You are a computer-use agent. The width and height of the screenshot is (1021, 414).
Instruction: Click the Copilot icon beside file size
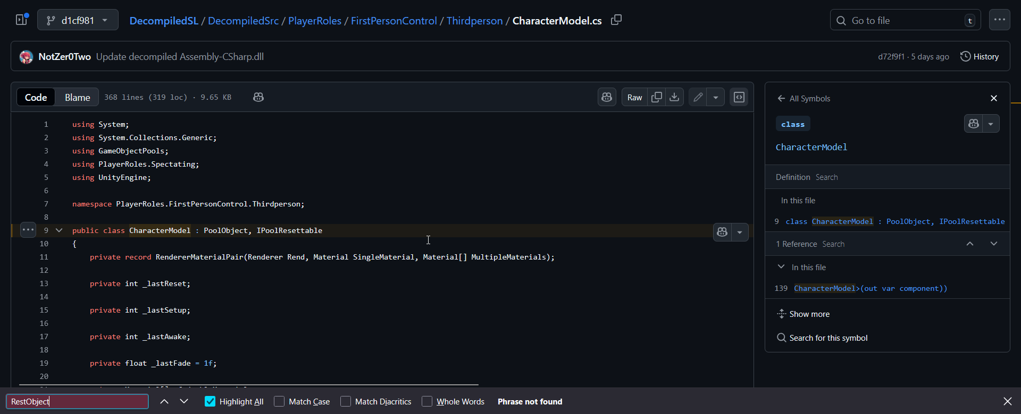tap(258, 97)
